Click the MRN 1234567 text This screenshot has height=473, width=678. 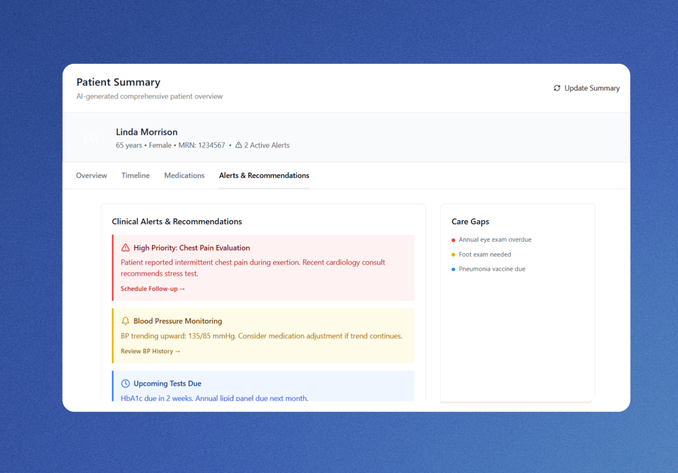(x=202, y=145)
